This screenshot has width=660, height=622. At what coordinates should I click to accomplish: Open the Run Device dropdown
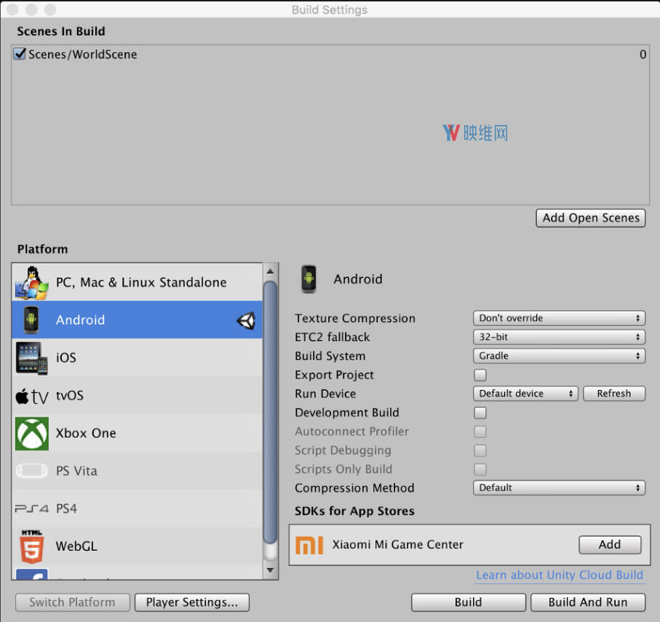525,394
